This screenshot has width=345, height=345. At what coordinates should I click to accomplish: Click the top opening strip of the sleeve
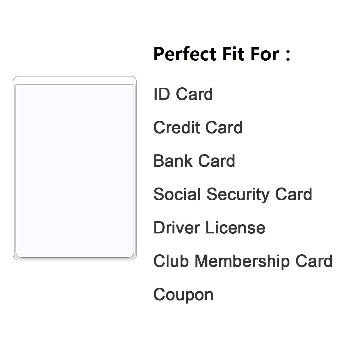pos(75,80)
